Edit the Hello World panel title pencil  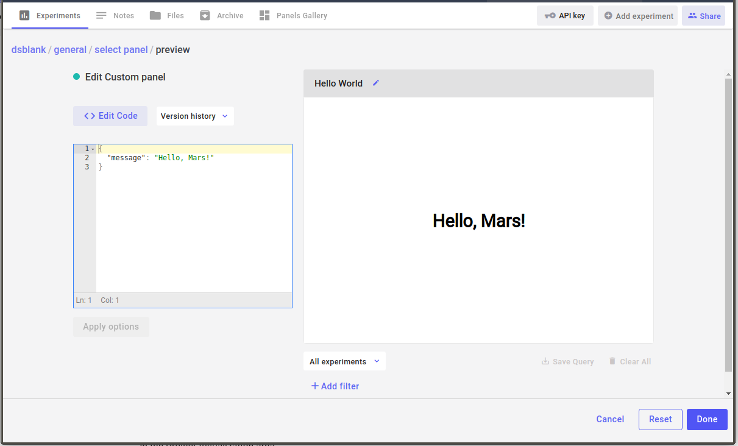coord(376,83)
